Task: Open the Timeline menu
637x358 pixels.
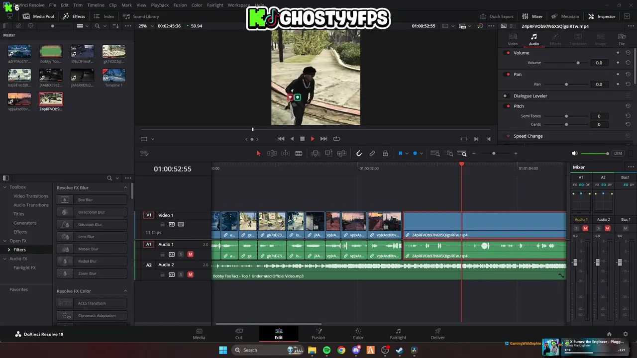Action: 96,5
